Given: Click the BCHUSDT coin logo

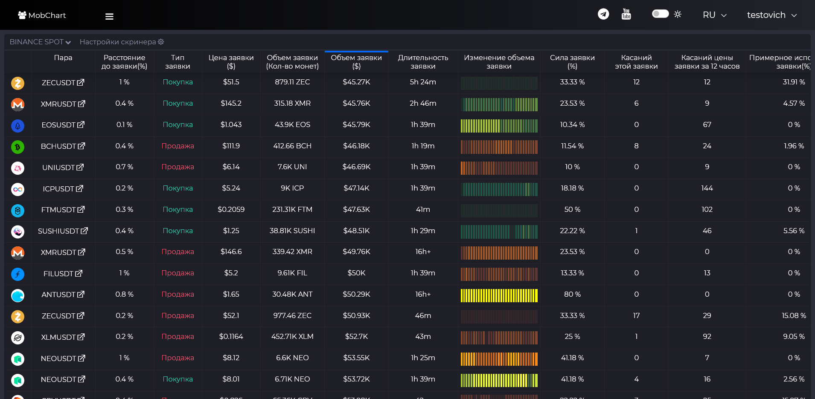Looking at the screenshot, I should 17,147.
